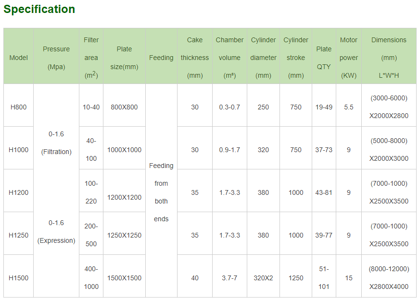Click the 320X2 cylinder diameter value
This screenshot has height=299, width=419.
tap(263, 278)
